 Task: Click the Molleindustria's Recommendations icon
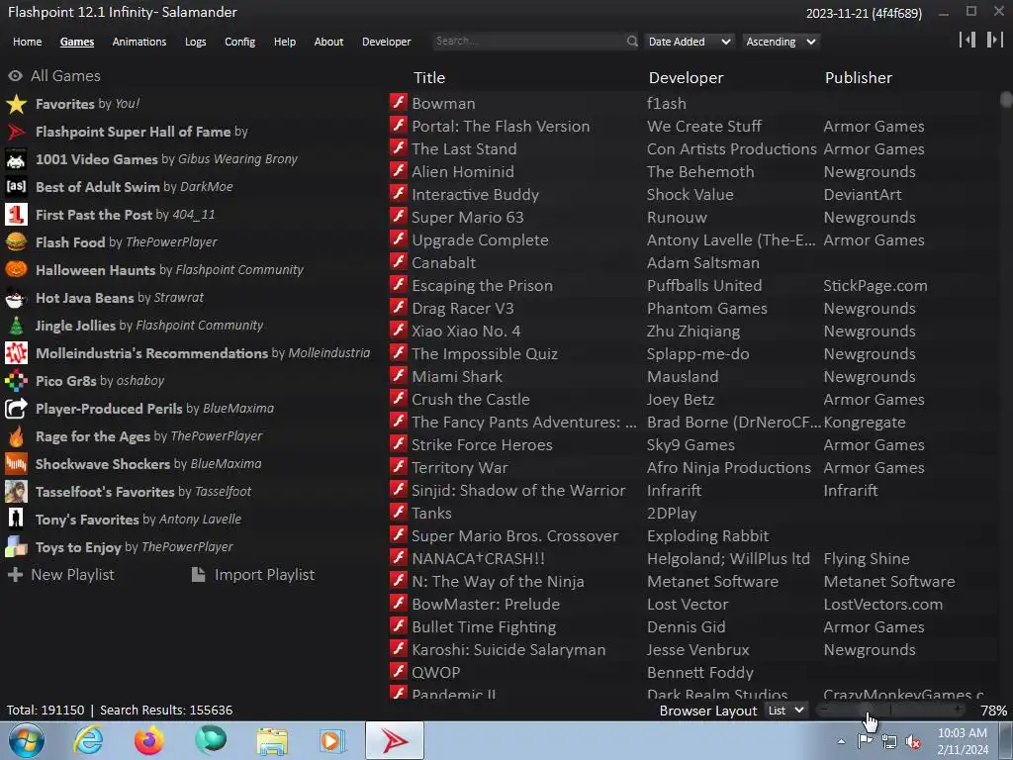tap(16, 353)
